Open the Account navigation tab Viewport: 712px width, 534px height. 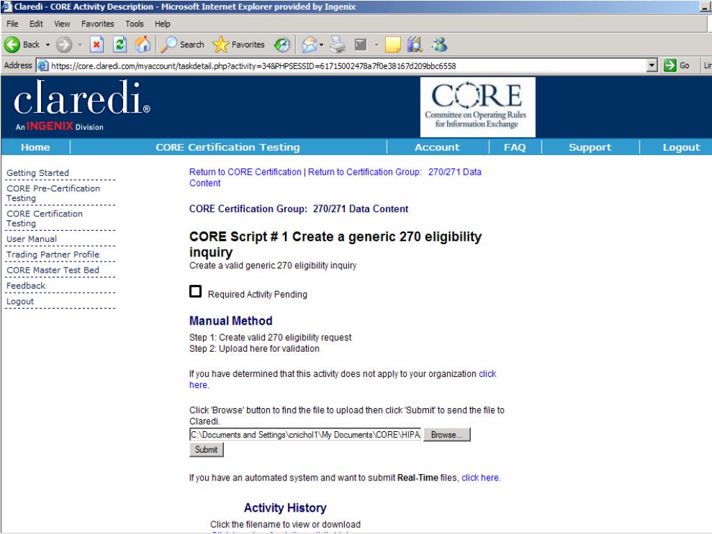[437, 147]
